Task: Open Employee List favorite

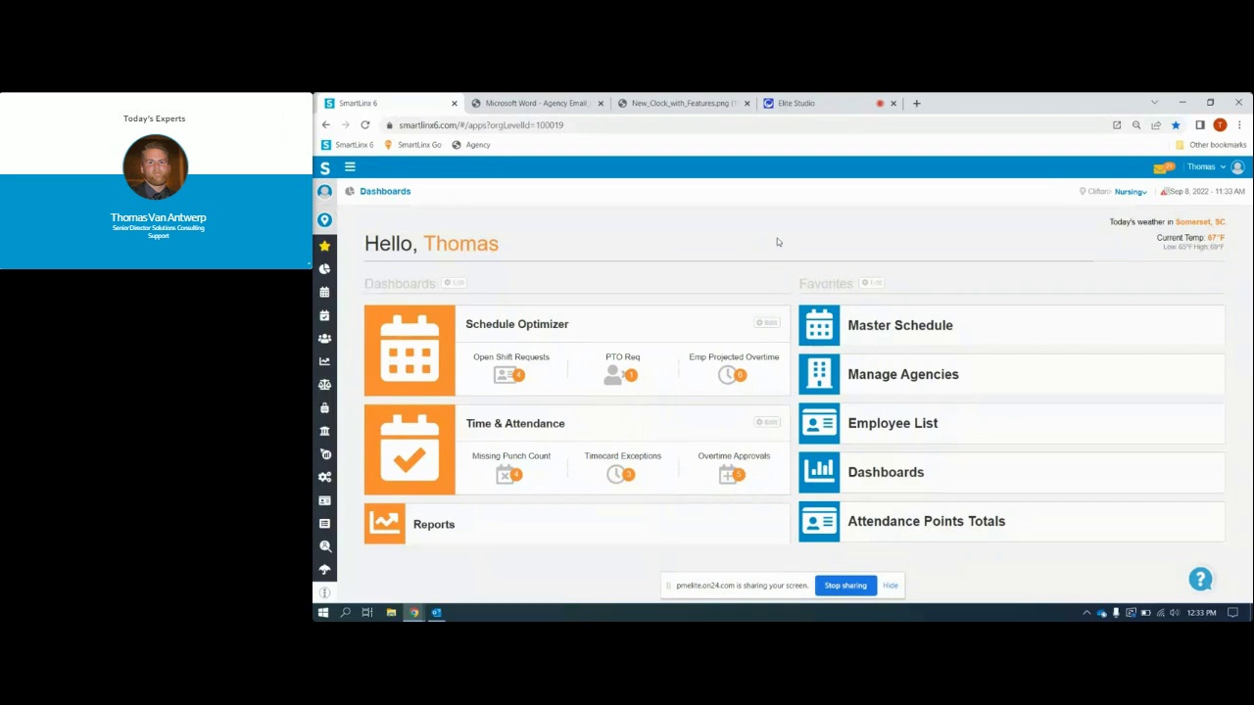Action: [1012, 423]
